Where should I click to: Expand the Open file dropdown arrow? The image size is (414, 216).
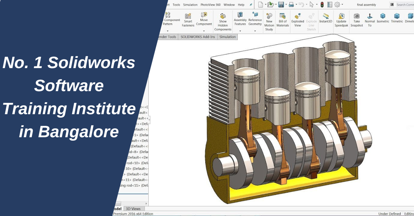pyautogui.click(x=276, y=5)
